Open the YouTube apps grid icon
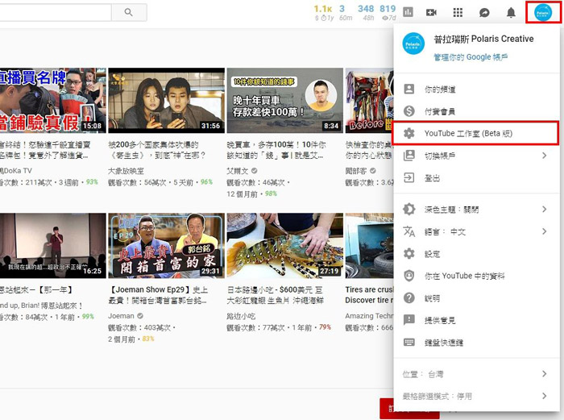This screenshot has width=564, height=420. pos(458,12)
